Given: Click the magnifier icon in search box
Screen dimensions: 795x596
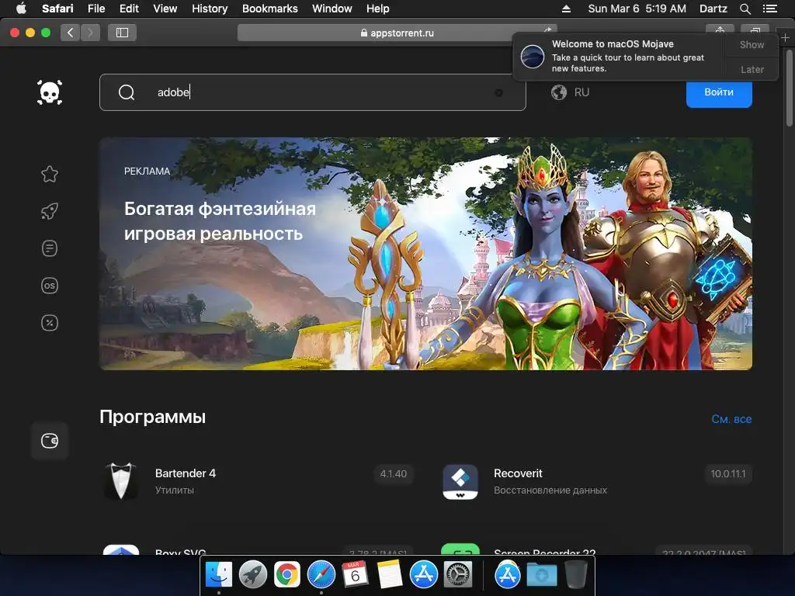Looking at the screenshot, I should (x=127, y=92).
